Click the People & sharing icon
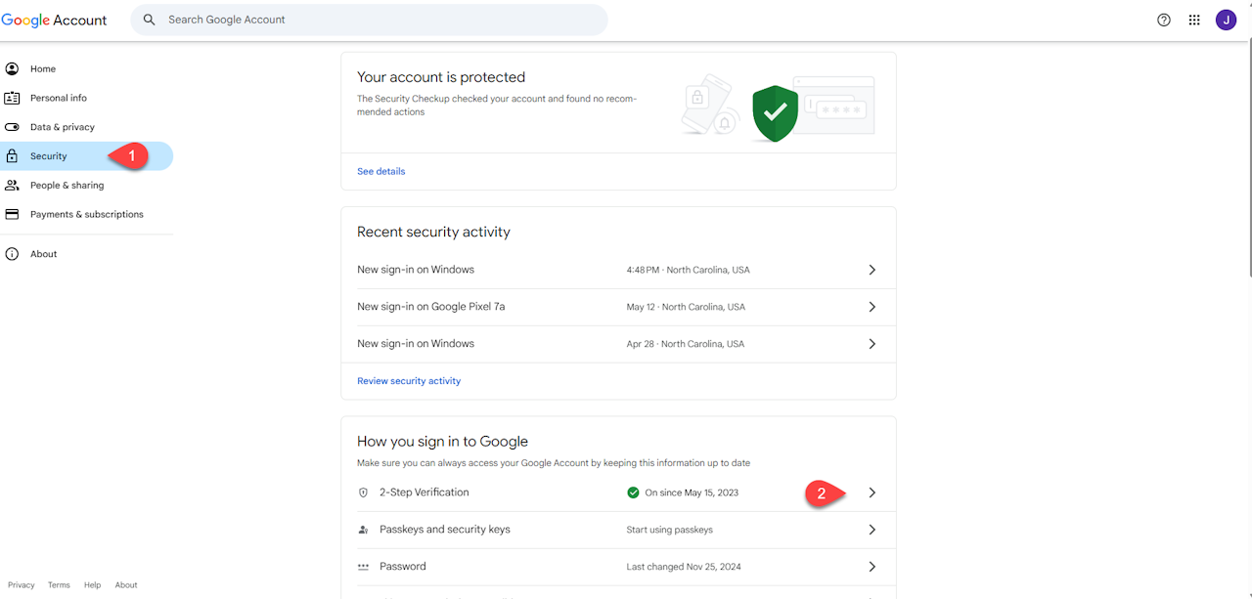The image size is (1252, 599). 12,185
